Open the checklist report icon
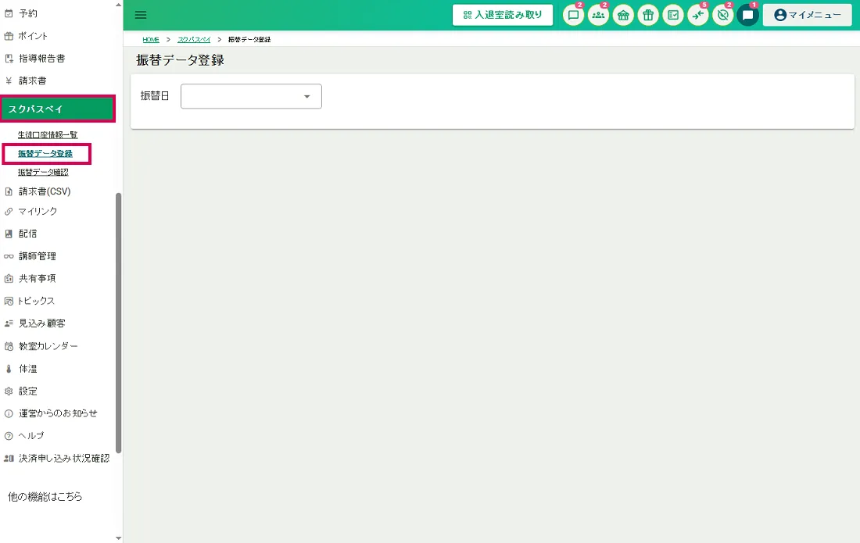 673,16
